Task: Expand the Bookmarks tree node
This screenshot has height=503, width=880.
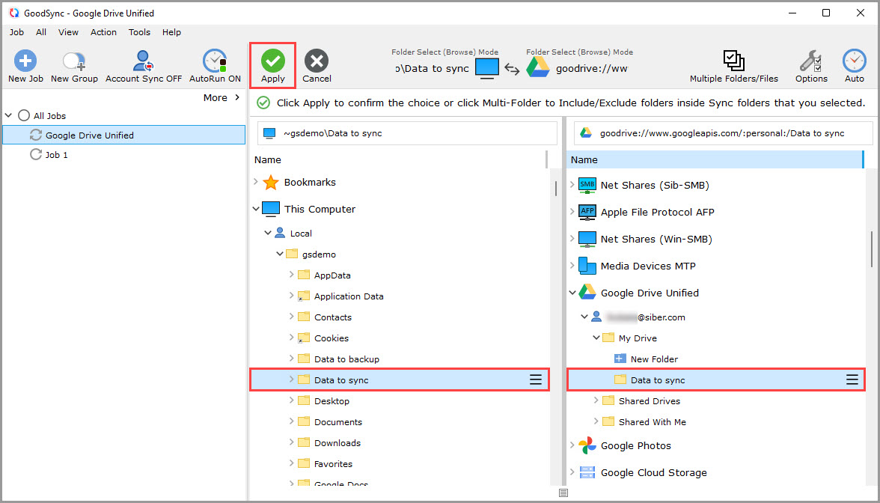Action: tap(256, 181)
